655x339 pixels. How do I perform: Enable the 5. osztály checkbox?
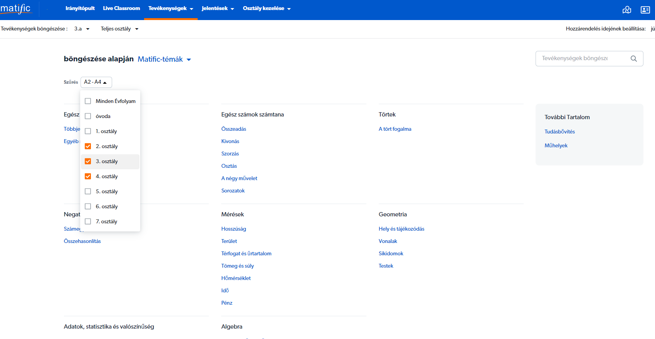[x=88, y=191]
